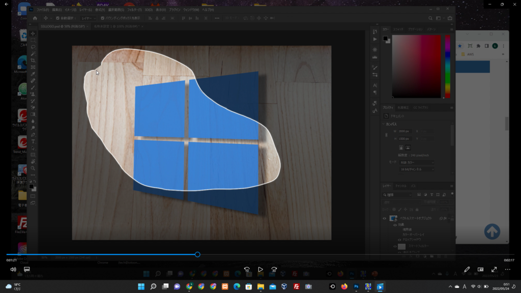
Task: Select the Rectangle shape tool
Action: pyautogui.click(x=33, y=155)
